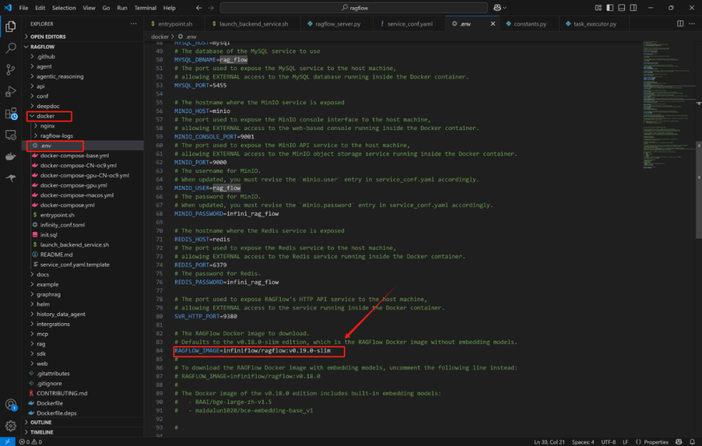Open the Source Control view
Image resolution: width=702 pixels, height=446 pixels.
click(11, 70)
